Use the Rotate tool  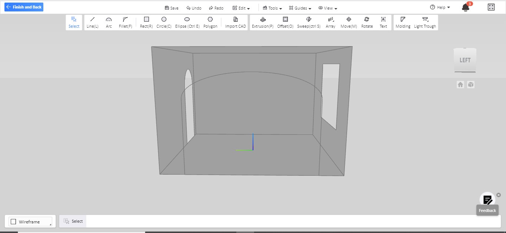tap(367, 22)
